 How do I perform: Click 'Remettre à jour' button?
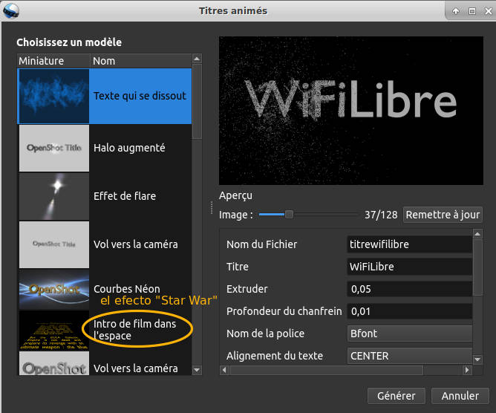[443, 215]
